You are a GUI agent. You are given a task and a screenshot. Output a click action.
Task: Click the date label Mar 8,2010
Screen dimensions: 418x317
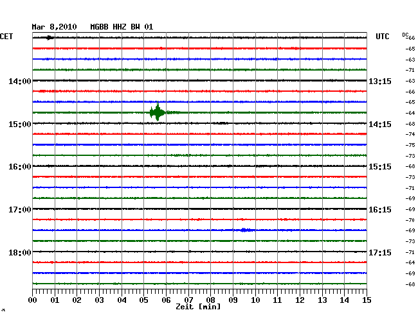54,27
